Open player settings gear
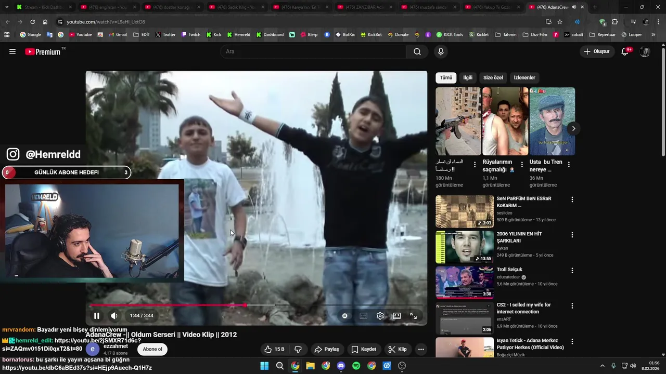 pos(380,316)
